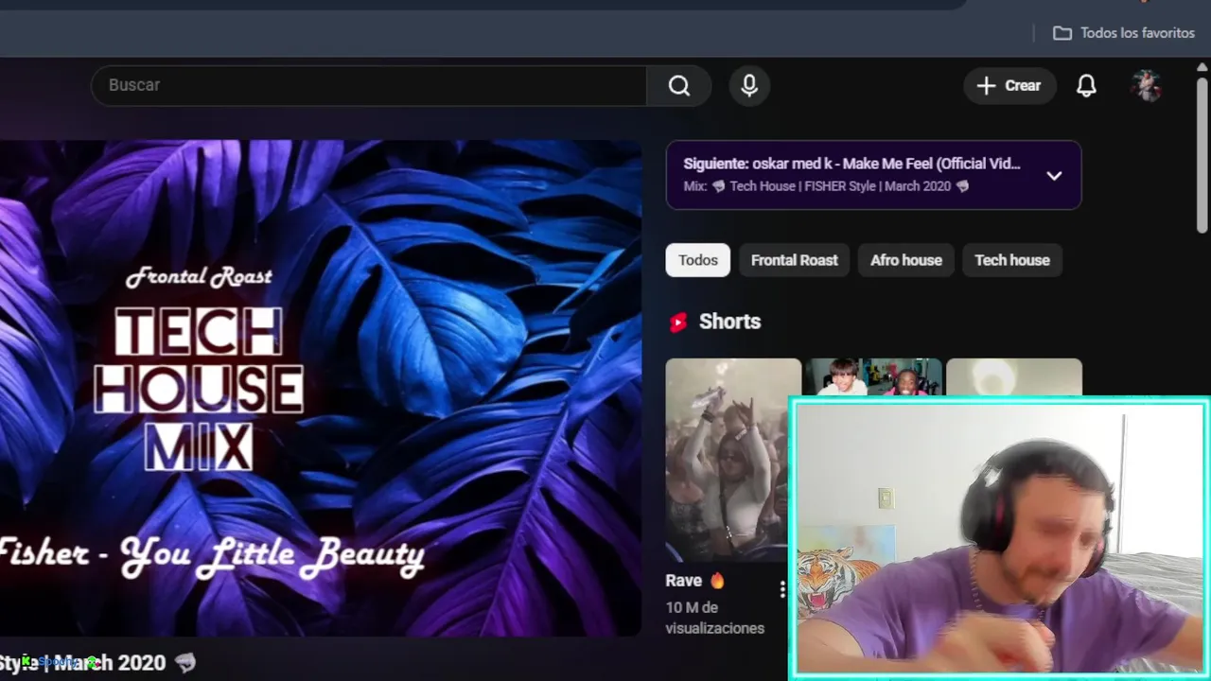Click the 'Shorts' section heading
The image size is (1211, 681).
point(729,322)
